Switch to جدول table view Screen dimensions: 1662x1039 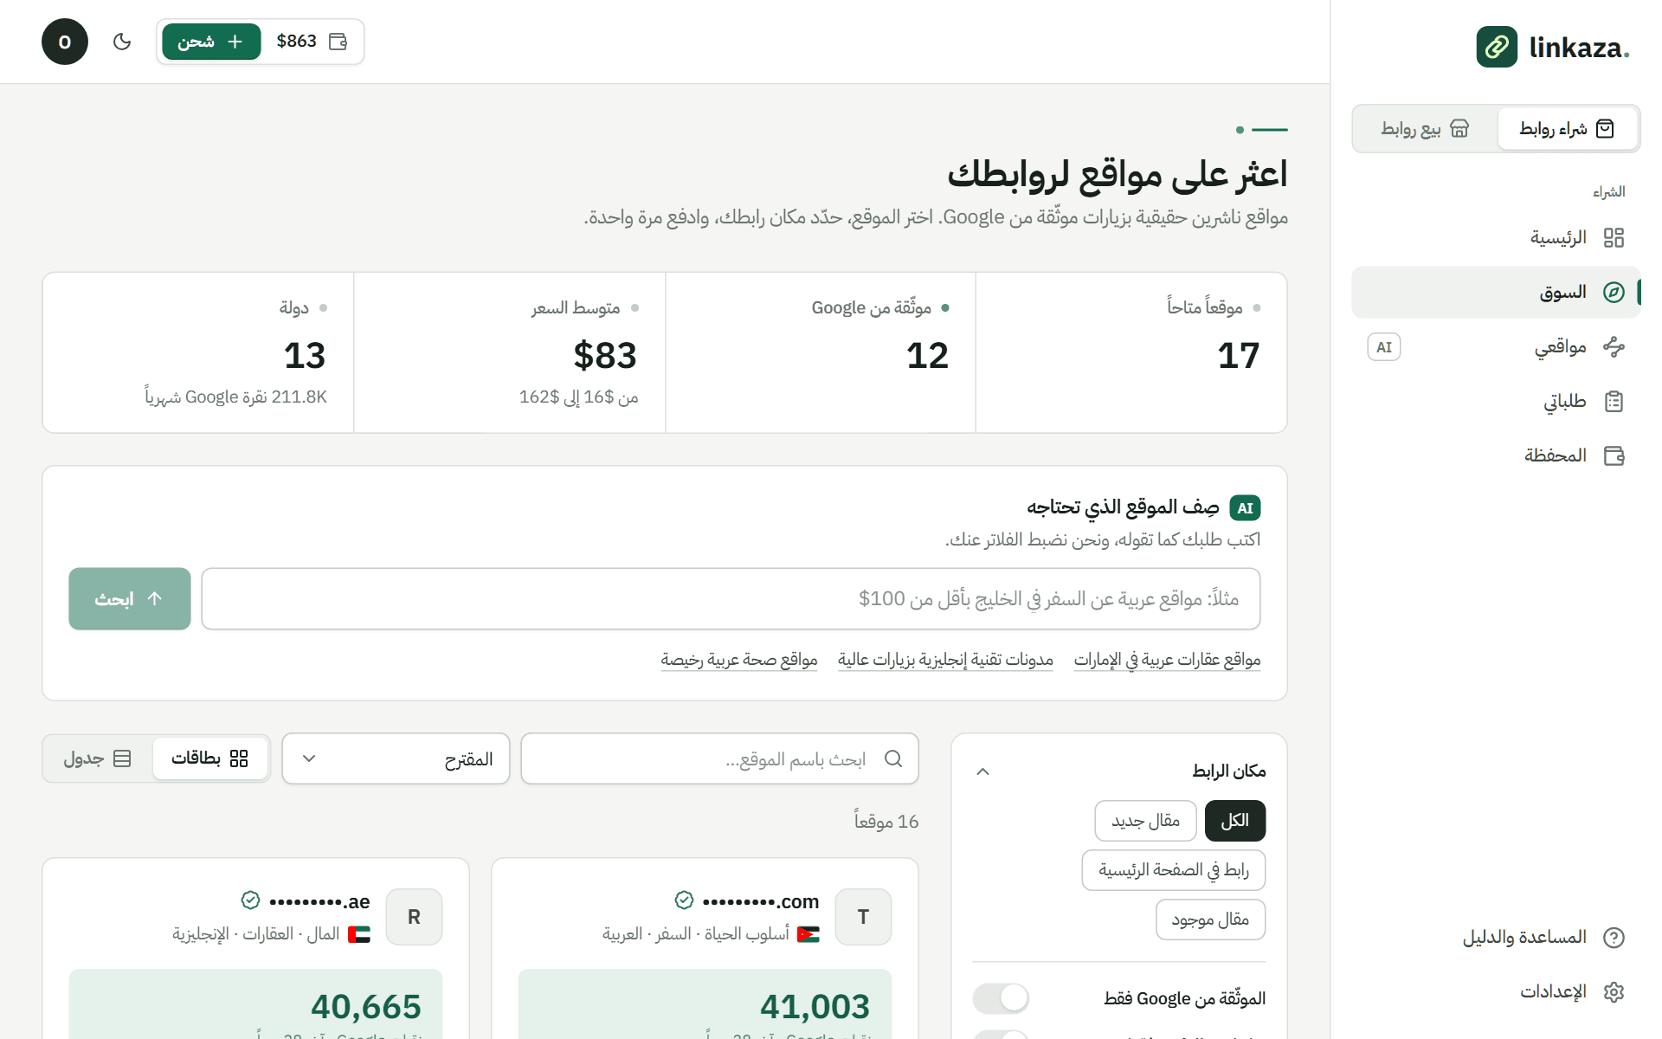click(97, 759)
